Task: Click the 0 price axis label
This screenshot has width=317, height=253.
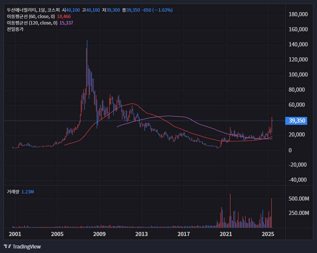Action: pyautogui.click(x=290, y=150)
